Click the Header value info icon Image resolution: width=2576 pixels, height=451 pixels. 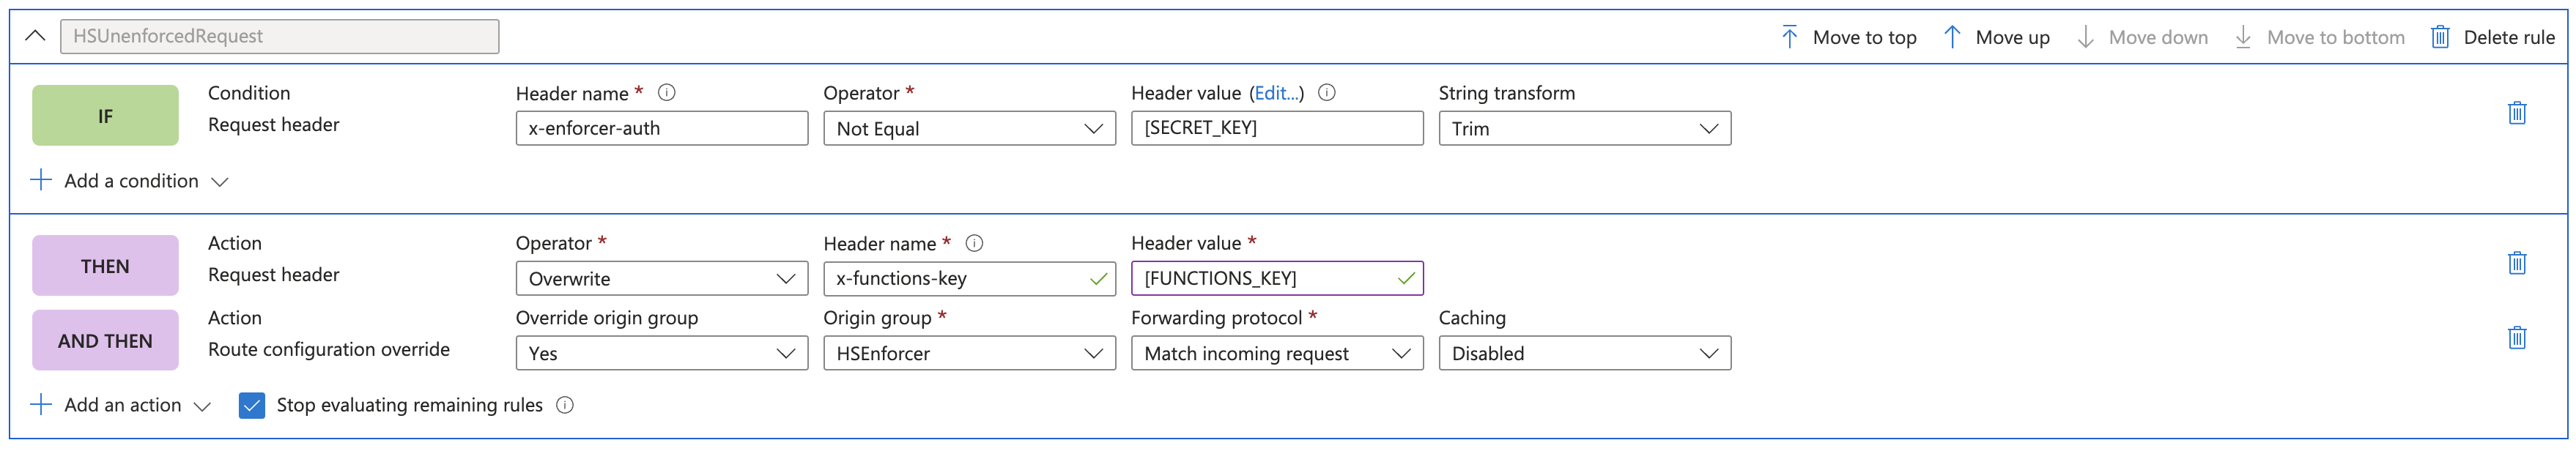pyautogui.click(x=1326, y=93)
